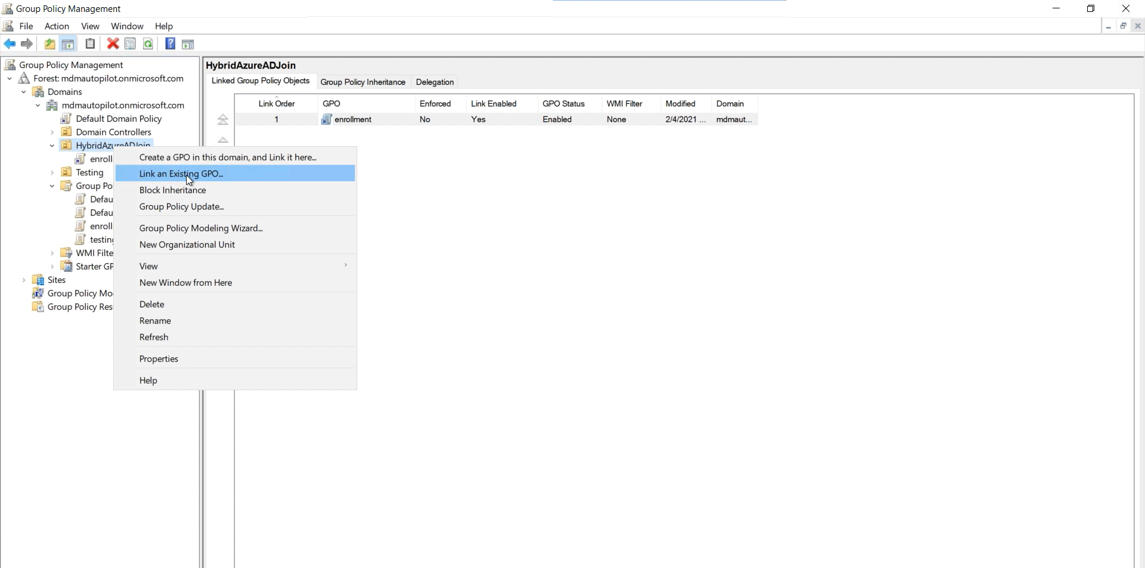Launch 'Group Policy Modeling Wizard...' from context menu
This screenshot has width=1145, height=568.
coord(236,228)
